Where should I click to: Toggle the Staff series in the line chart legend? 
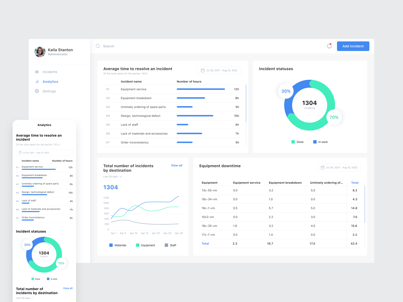(171, 245)
